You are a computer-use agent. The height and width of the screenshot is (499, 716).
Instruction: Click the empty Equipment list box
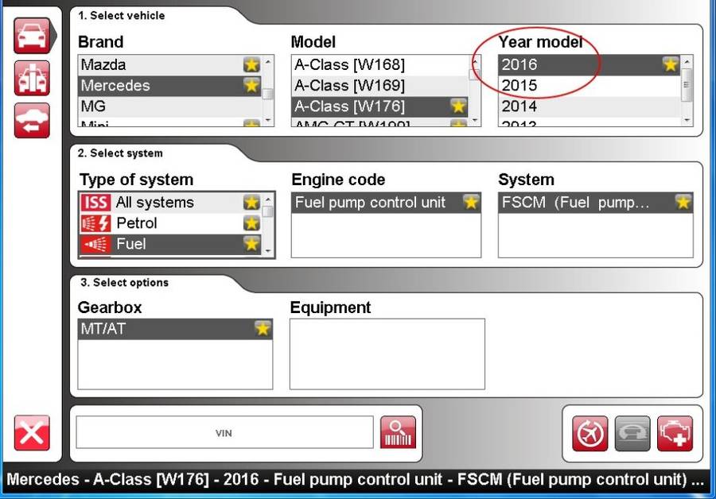pyautogui.click(x=387, y=354)
